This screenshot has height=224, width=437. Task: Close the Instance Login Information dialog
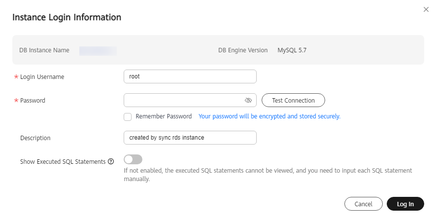pos(426,9)
